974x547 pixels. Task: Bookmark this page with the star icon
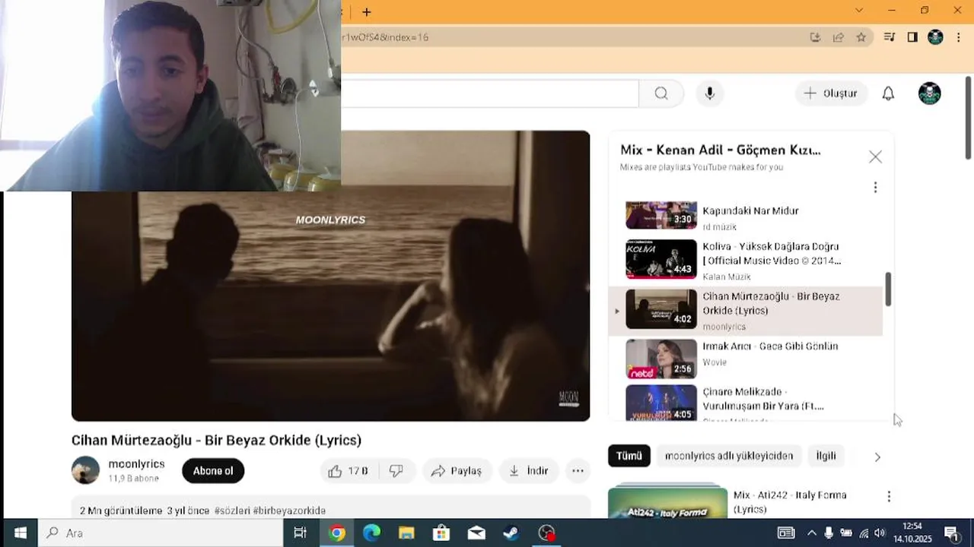click(861, 37)
